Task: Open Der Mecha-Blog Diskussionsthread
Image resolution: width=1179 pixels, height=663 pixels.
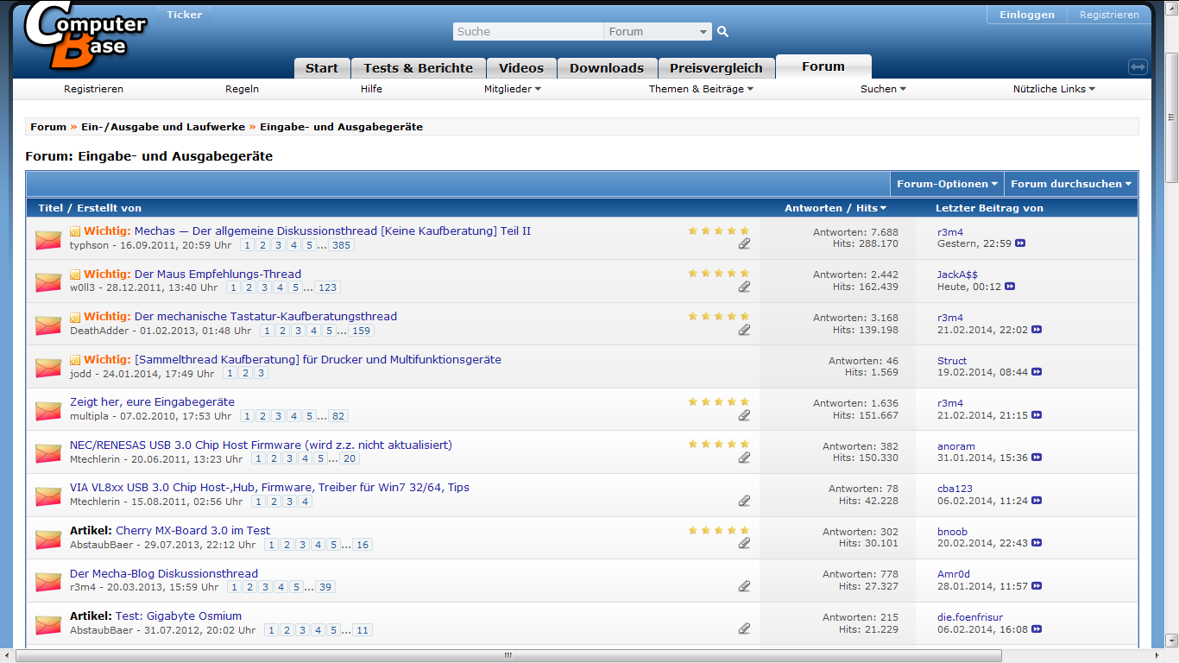Action: 164,573
